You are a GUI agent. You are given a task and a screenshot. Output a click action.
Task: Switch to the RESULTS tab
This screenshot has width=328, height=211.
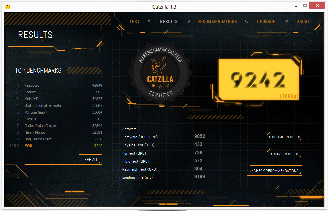pos(169,22)
